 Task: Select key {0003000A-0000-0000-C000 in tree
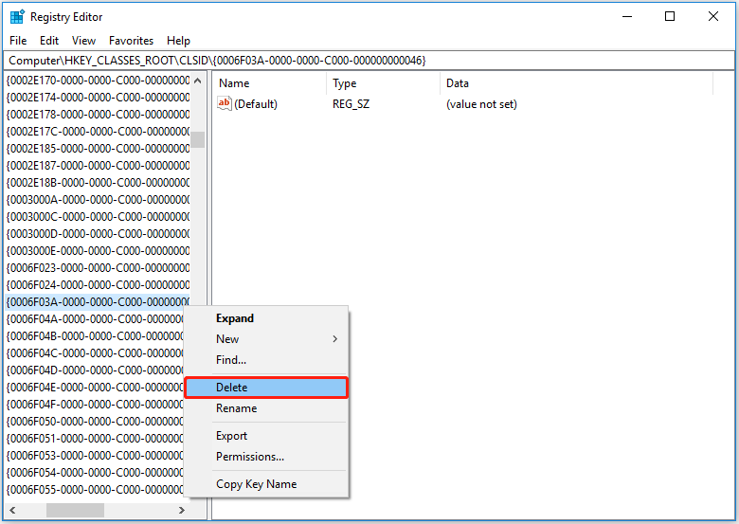(x=98, y=200)
